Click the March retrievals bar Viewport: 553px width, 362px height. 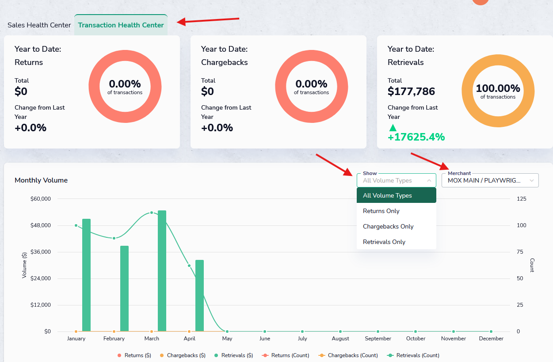click(x=162, y=271)
